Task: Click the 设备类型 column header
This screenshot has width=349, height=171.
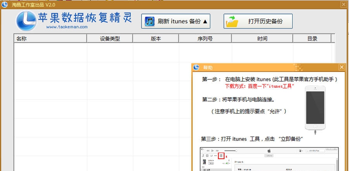Action: pos(110,39)
